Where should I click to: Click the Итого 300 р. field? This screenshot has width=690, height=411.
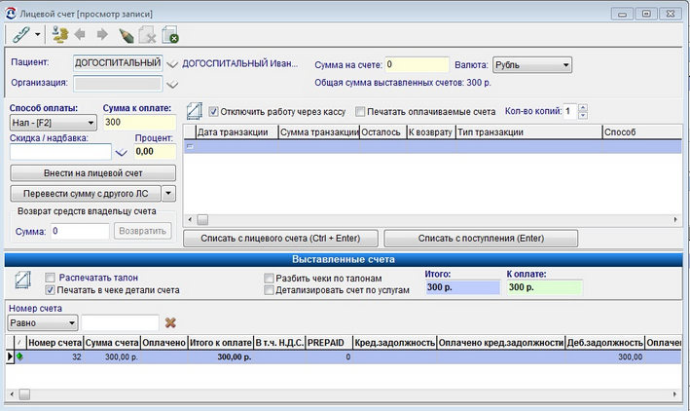(x=463, y=287)
